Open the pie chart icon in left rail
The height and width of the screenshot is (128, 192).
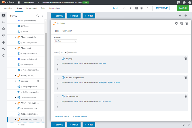pyautogui.click(x=4, y=35)
